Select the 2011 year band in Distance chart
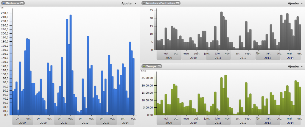The height and width of the screenshot is (127, 305). (x=64, y=123)
